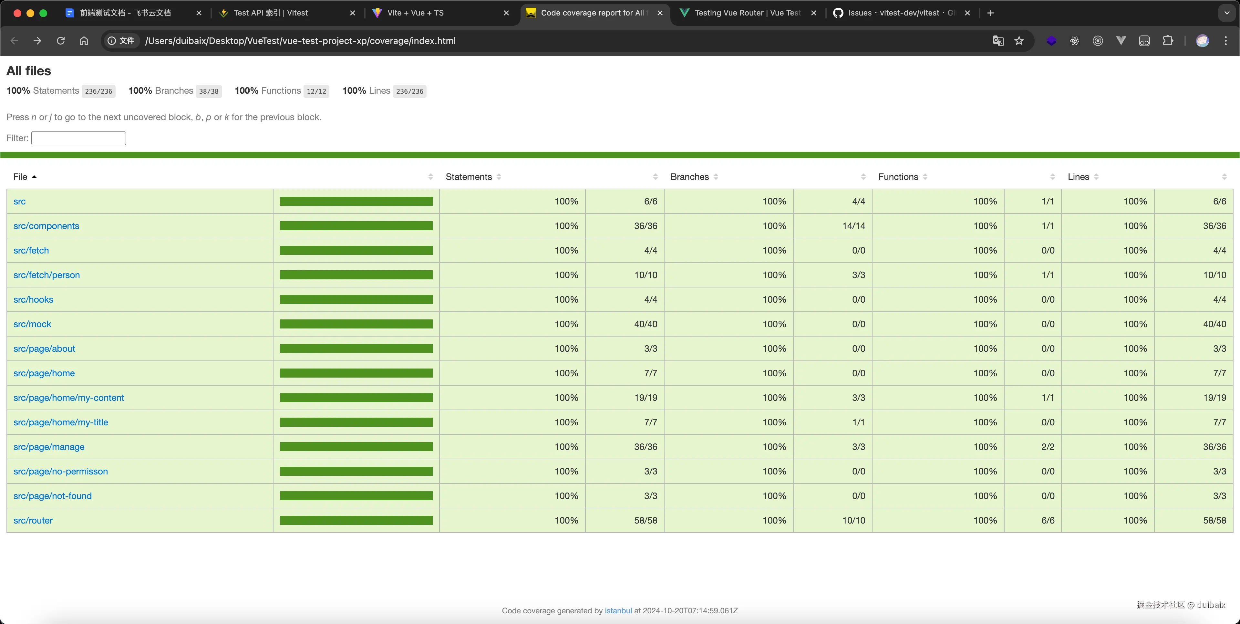Image resolution: width=1240 pixels, height=624 pixels.
Task: Switch to Vite + Vue + TS tab
Action: click(x=415, y=13)
